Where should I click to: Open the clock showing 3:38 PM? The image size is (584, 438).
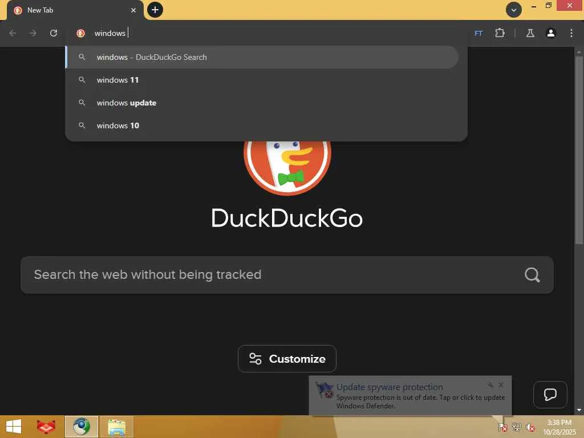pos(559,427)
